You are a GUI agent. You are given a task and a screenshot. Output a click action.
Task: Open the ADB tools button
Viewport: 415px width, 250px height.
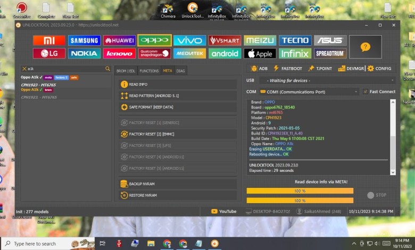259,69
